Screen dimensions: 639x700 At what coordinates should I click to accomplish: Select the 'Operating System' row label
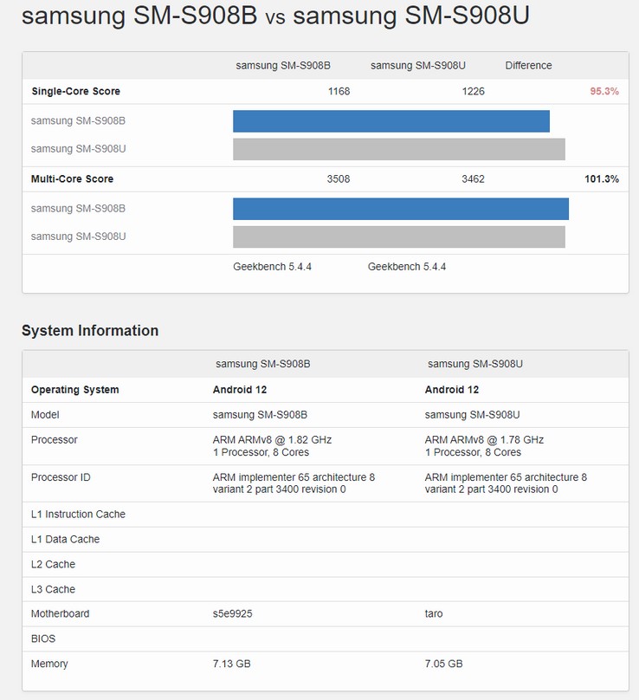point(75,390)
